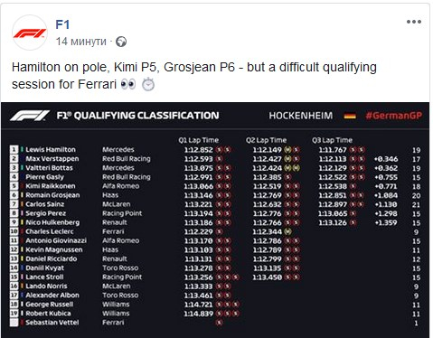Click Hamilton's Q3 time 1:11.767
The width and height of the screenshot is (433, 338).
tap(333, 150)
